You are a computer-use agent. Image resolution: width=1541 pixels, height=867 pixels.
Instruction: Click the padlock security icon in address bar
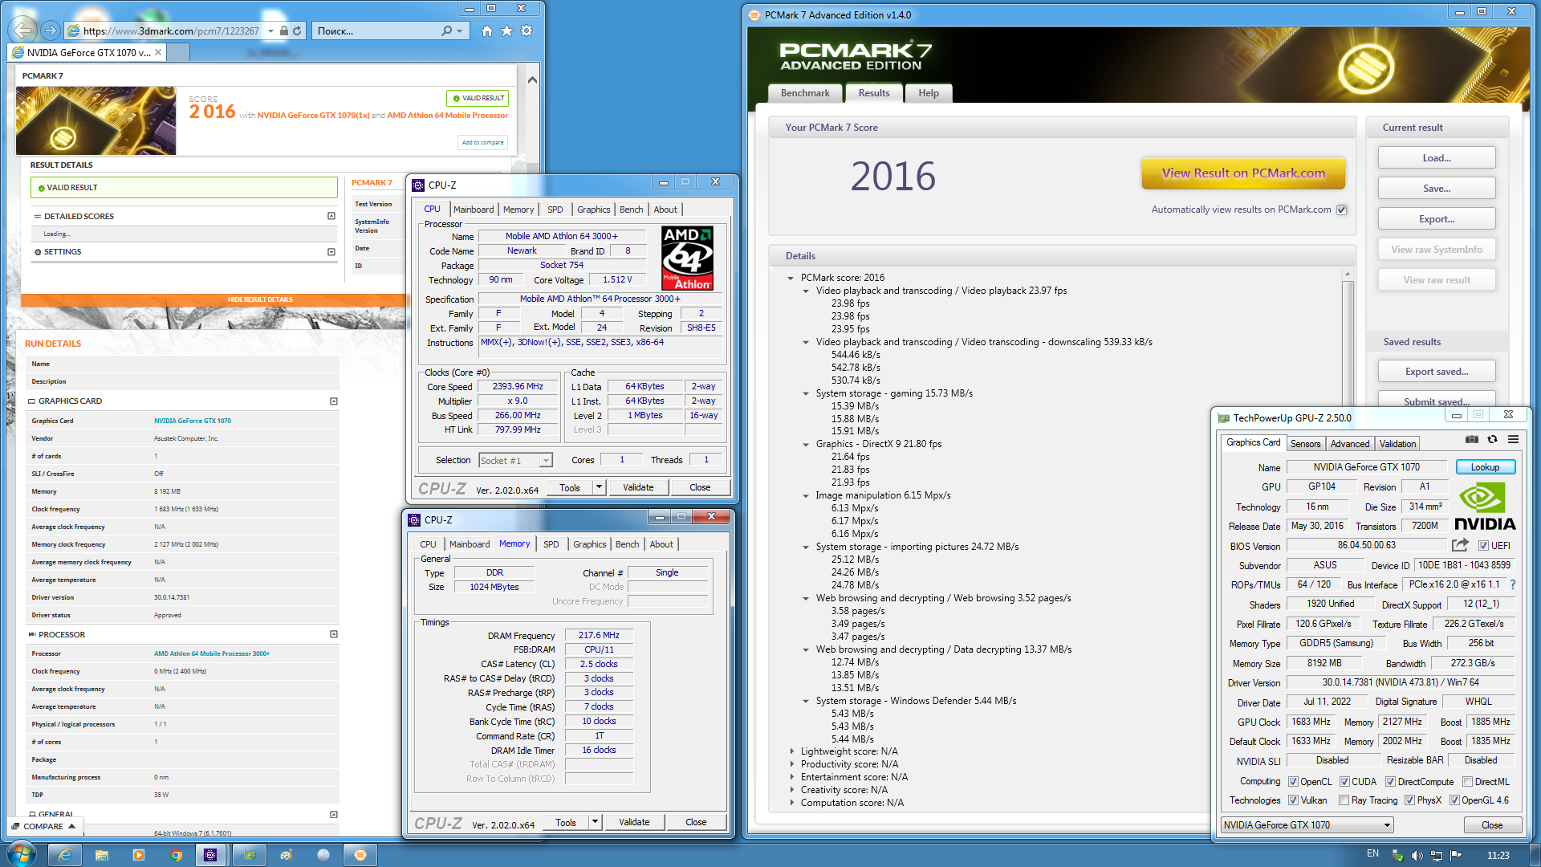pos(283,31)
